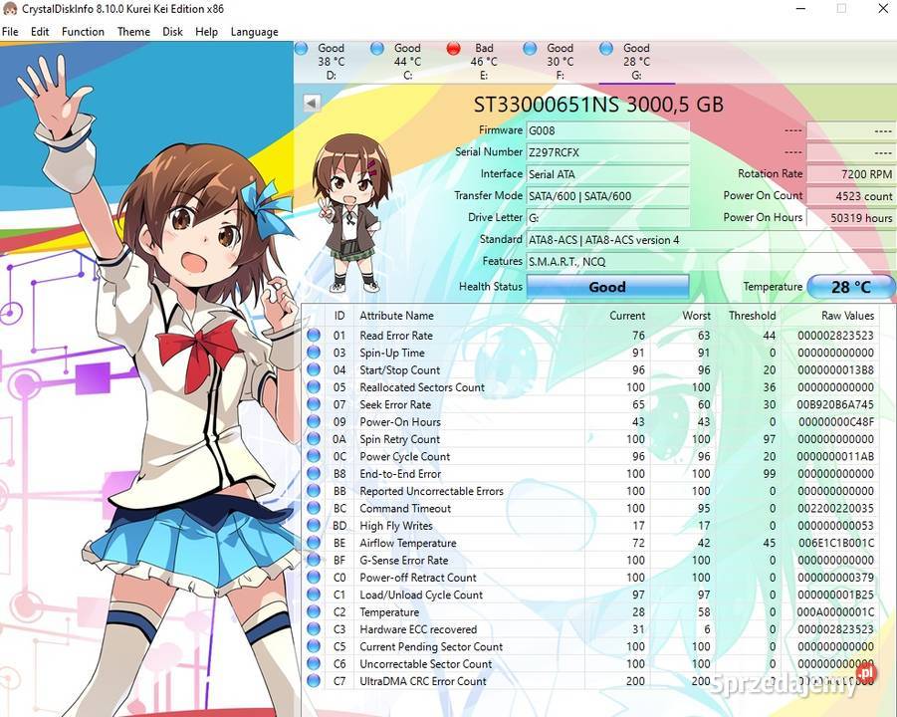Screen dimensions: 897x717
Task: Click the Firmware field G008
Action: tap(607, 130)
